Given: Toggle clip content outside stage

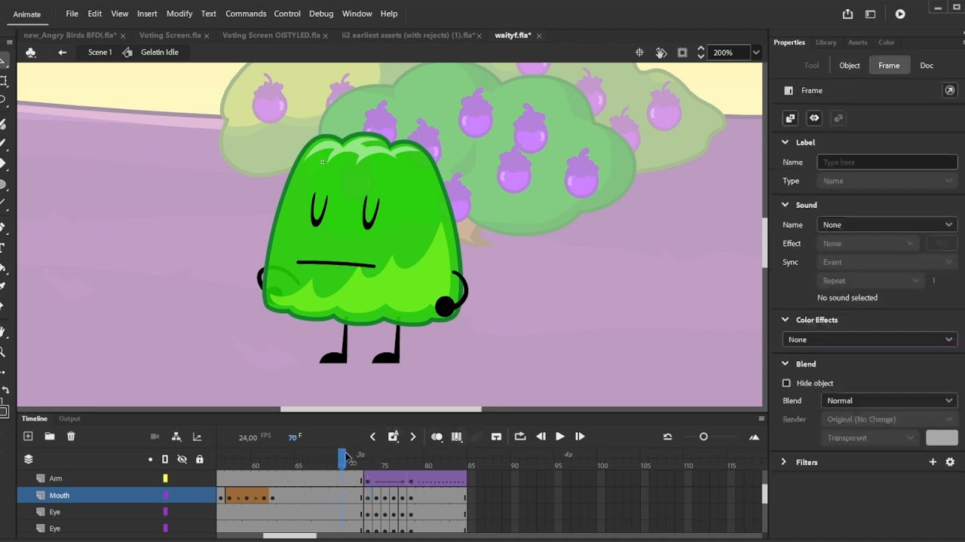Looking at the screenshot, I should click(682, 53).
